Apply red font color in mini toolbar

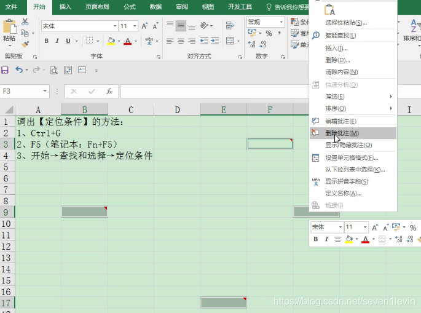(366, 239)
